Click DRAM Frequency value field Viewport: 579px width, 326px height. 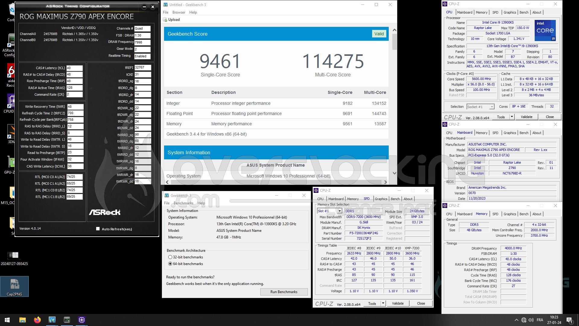[x=142, y=42]
